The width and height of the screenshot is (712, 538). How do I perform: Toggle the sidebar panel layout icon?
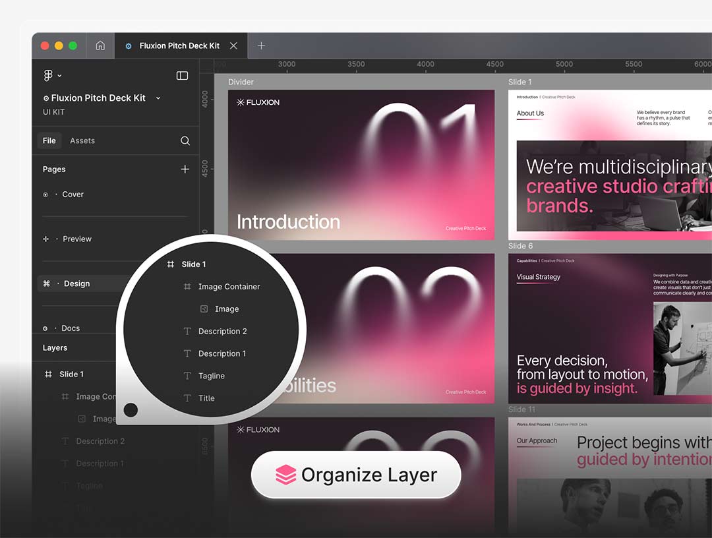click(x=182, y=76)
